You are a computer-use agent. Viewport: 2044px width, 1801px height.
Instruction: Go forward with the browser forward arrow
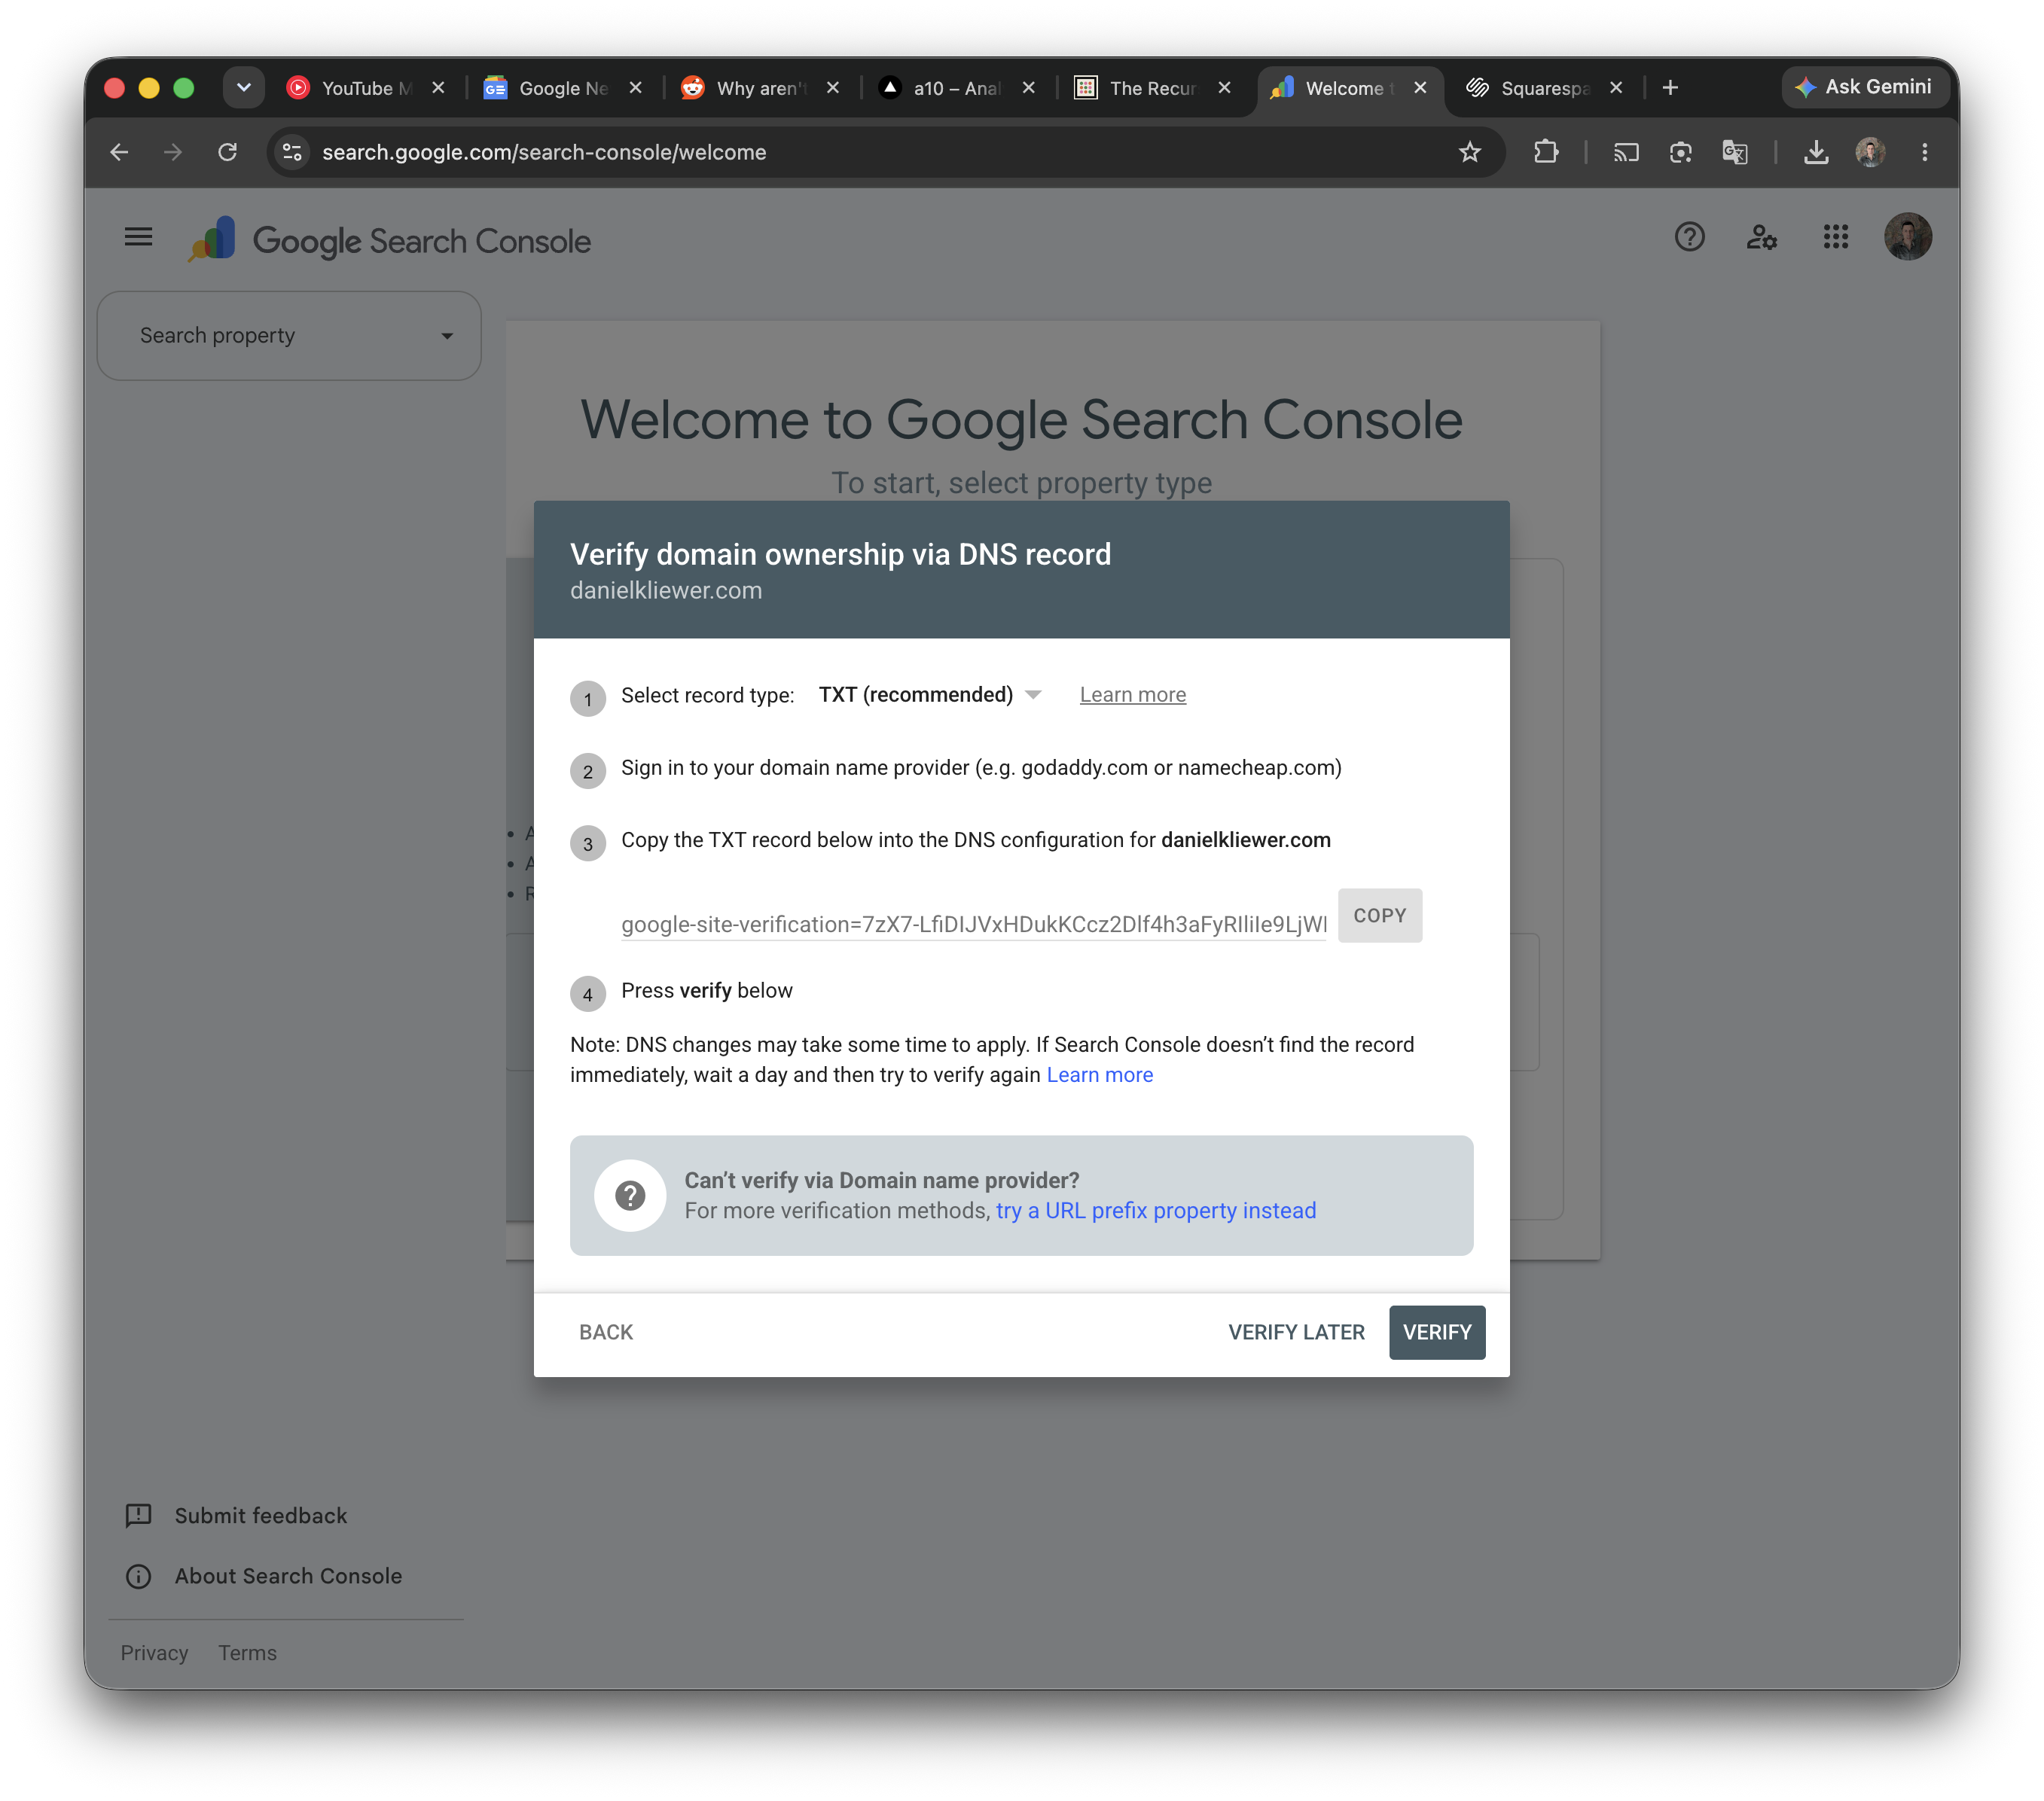pos(173,152)
